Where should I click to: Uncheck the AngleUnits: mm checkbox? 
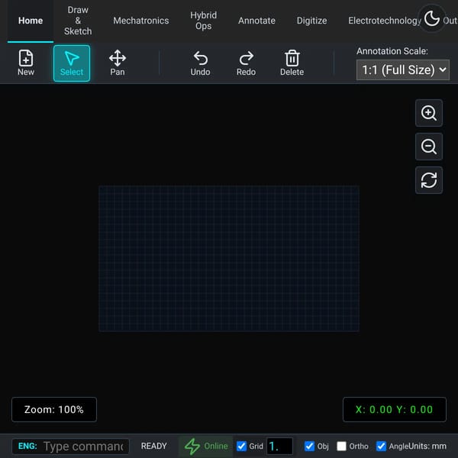pos(381,446)
